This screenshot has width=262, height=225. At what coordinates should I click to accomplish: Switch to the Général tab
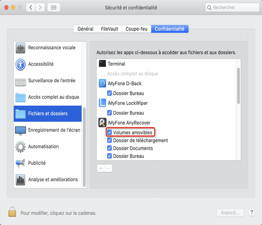click(85, 29)
